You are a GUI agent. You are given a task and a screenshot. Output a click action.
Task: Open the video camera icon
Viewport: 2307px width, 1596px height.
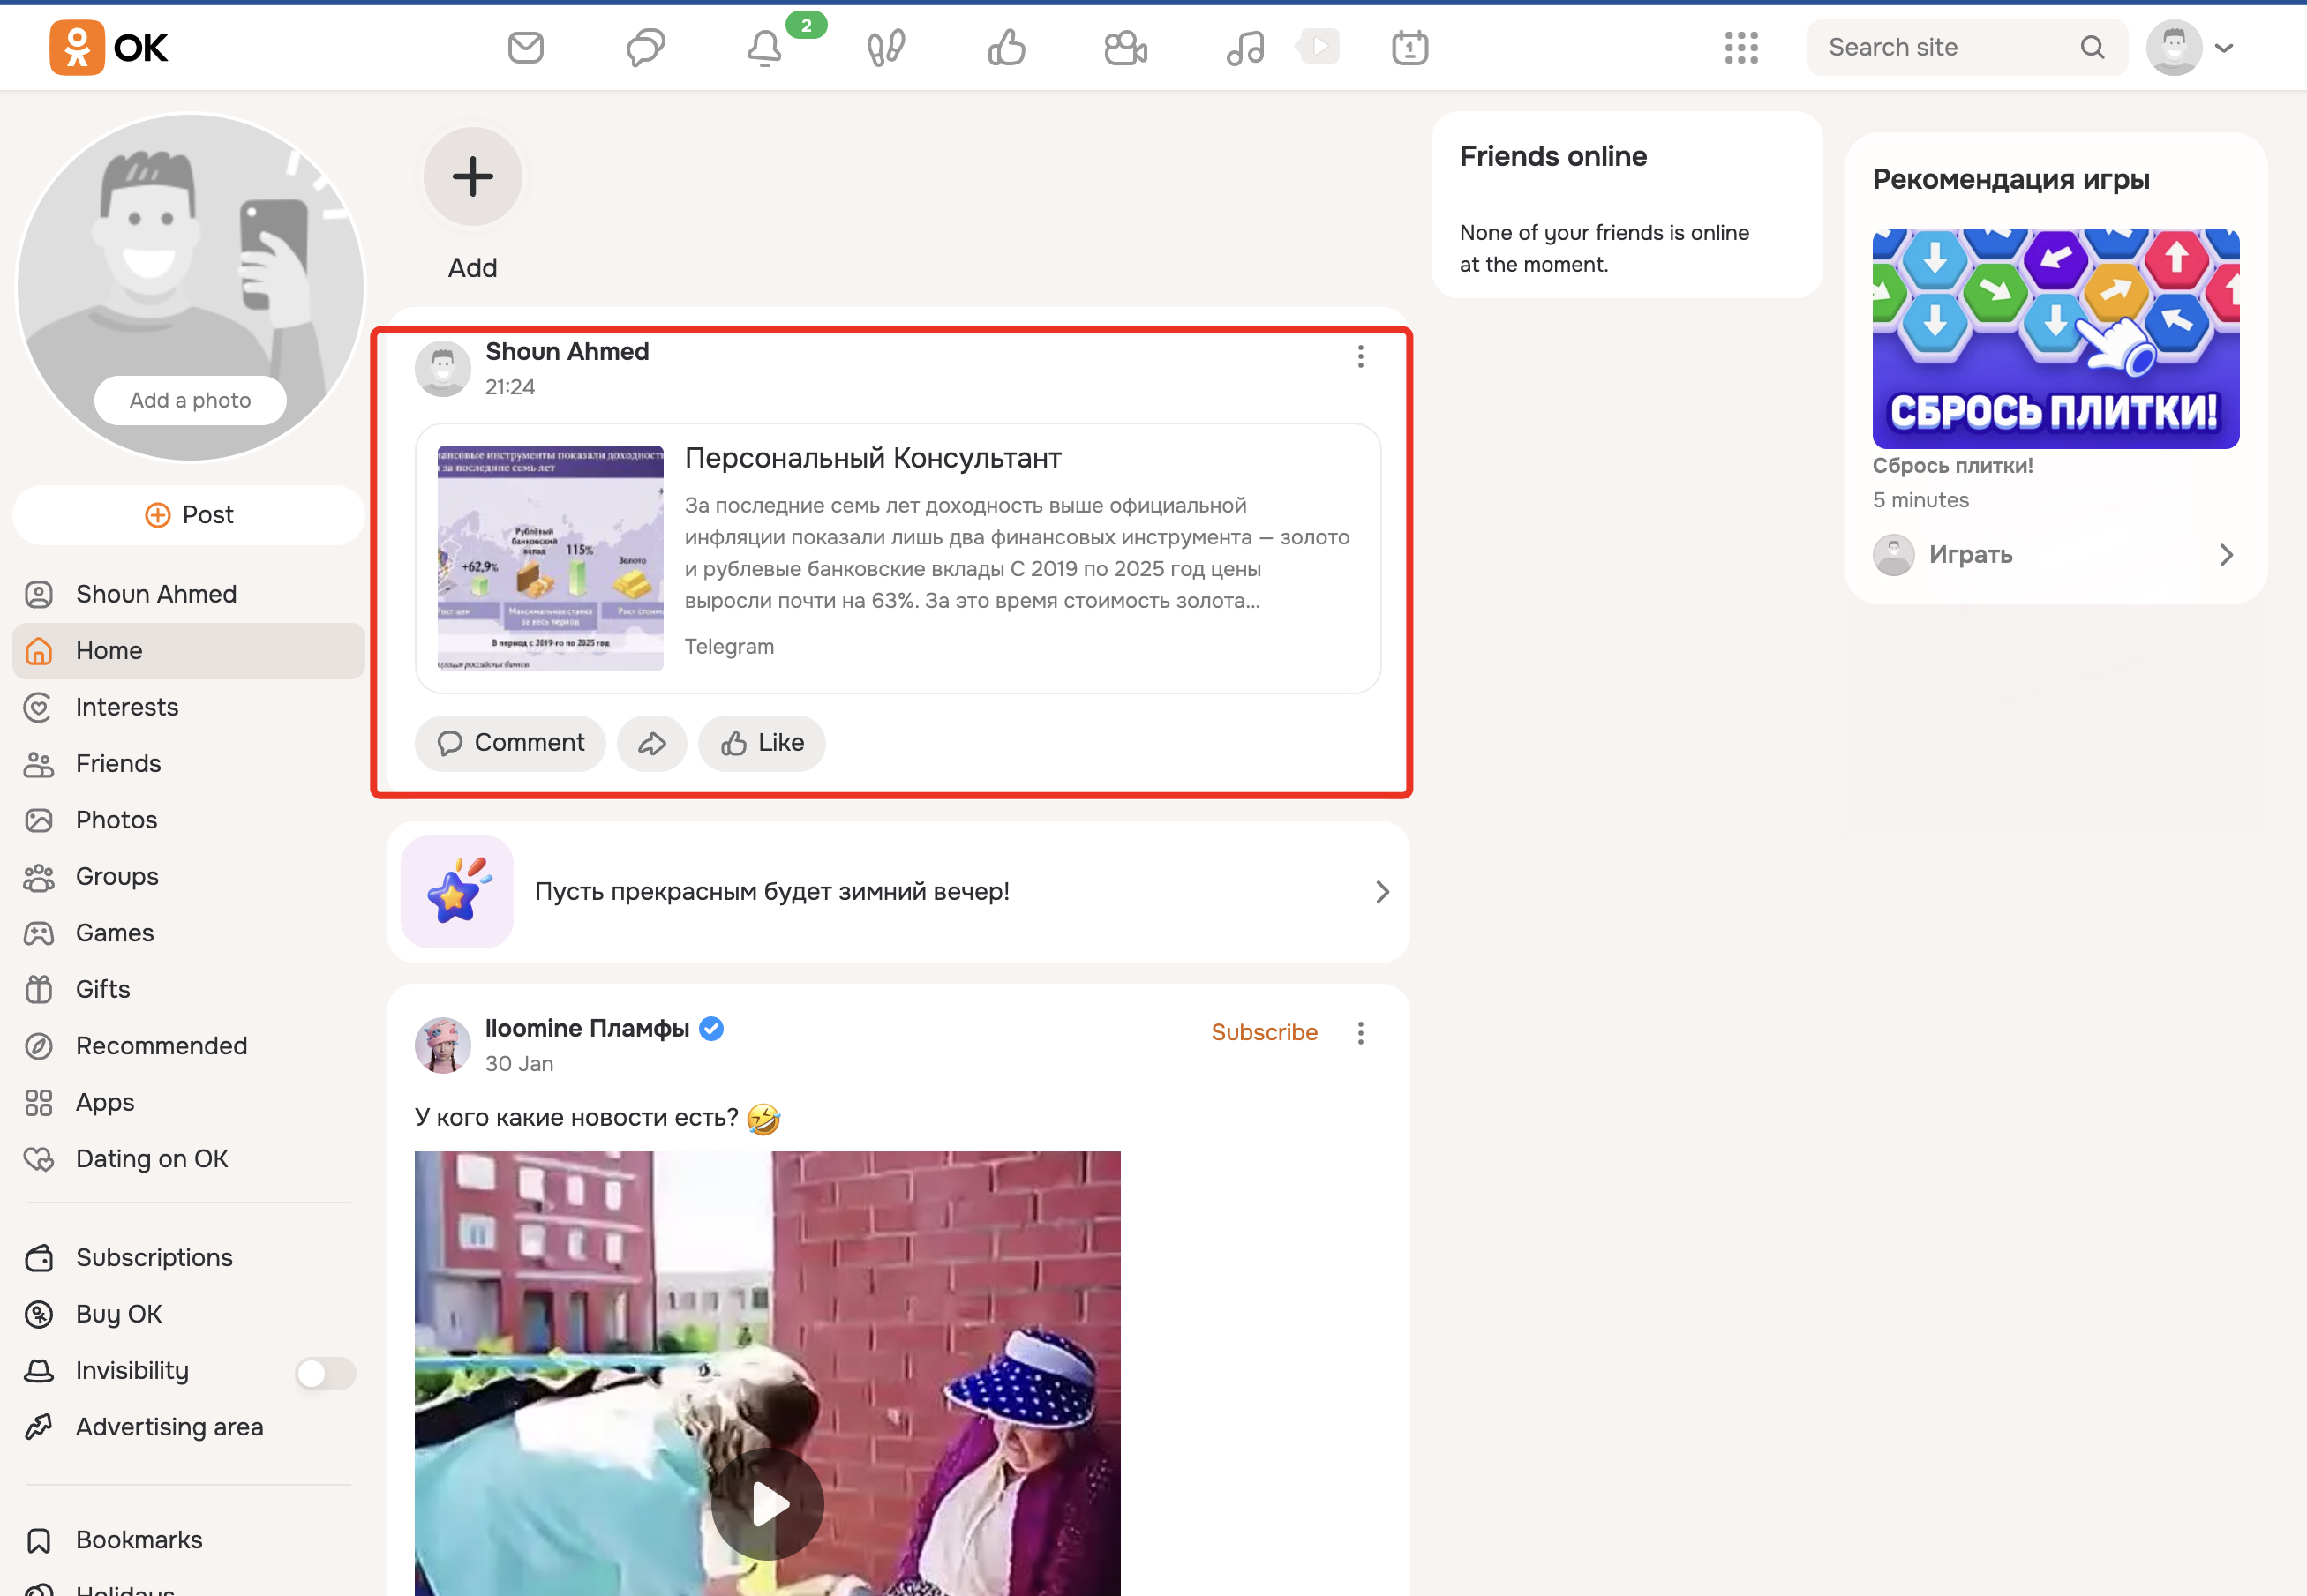pos(1125,47)
